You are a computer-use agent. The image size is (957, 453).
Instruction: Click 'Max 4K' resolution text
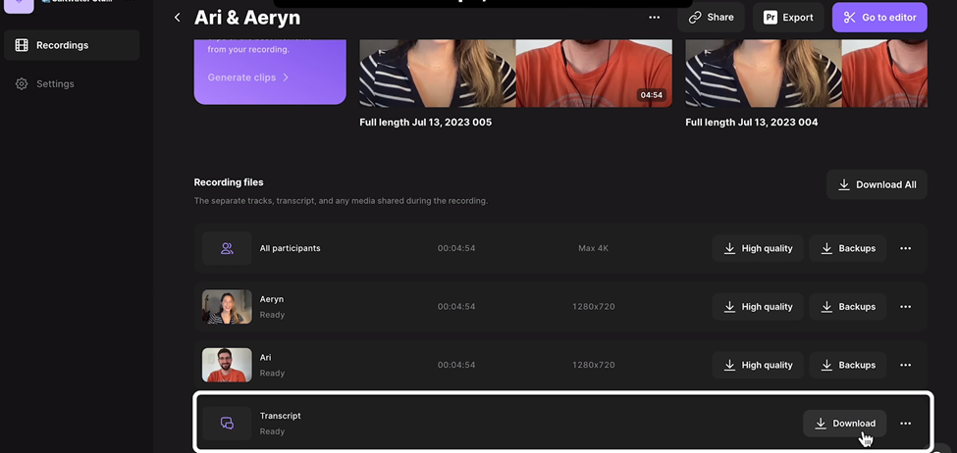click(593, 248)
